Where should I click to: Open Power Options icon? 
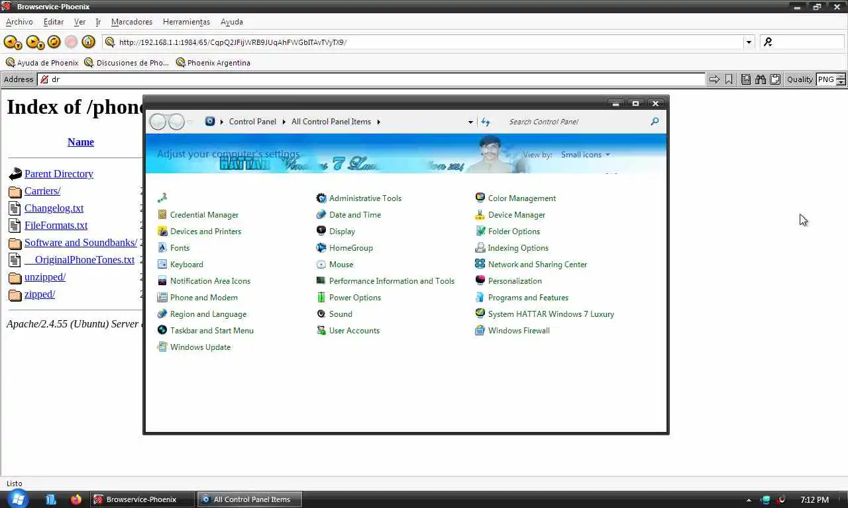point(321,298)
